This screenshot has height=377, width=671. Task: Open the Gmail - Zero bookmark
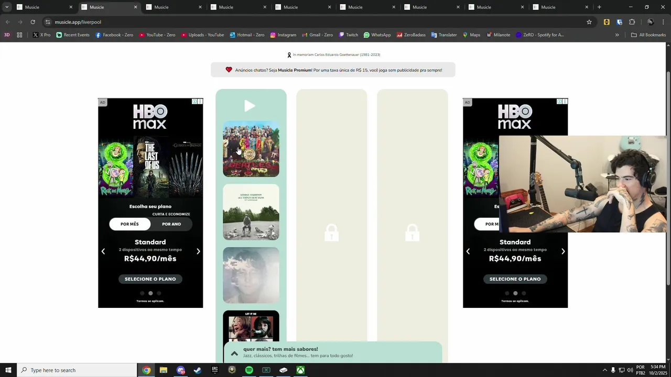tap(317, 35)
